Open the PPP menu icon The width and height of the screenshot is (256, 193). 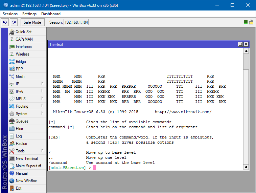coord(12,69)
